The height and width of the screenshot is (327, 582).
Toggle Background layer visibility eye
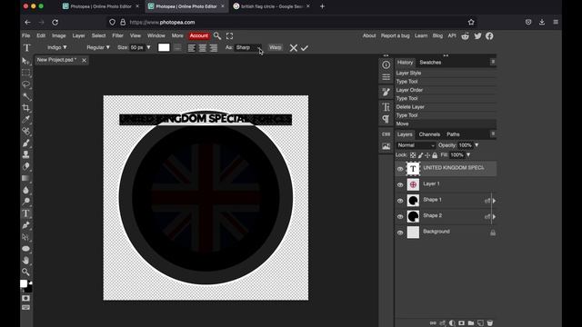(x=400, y=233)
